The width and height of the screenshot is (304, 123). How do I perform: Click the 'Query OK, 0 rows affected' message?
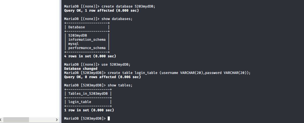pyautogui.click(x=102, y=77)
